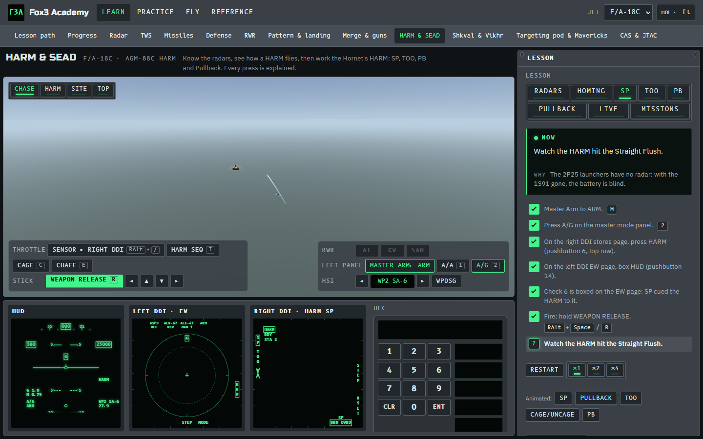Select the PULLBACK lesson tab

[557, 110]
